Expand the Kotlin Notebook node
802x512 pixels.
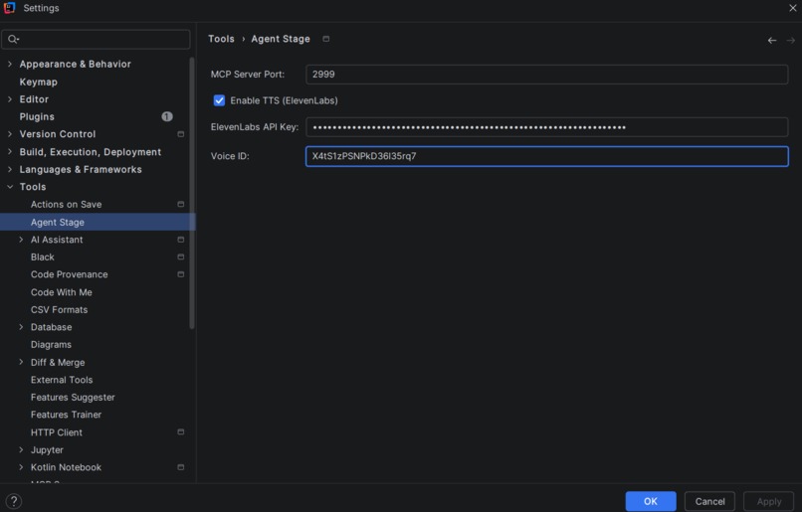point(21,467)
